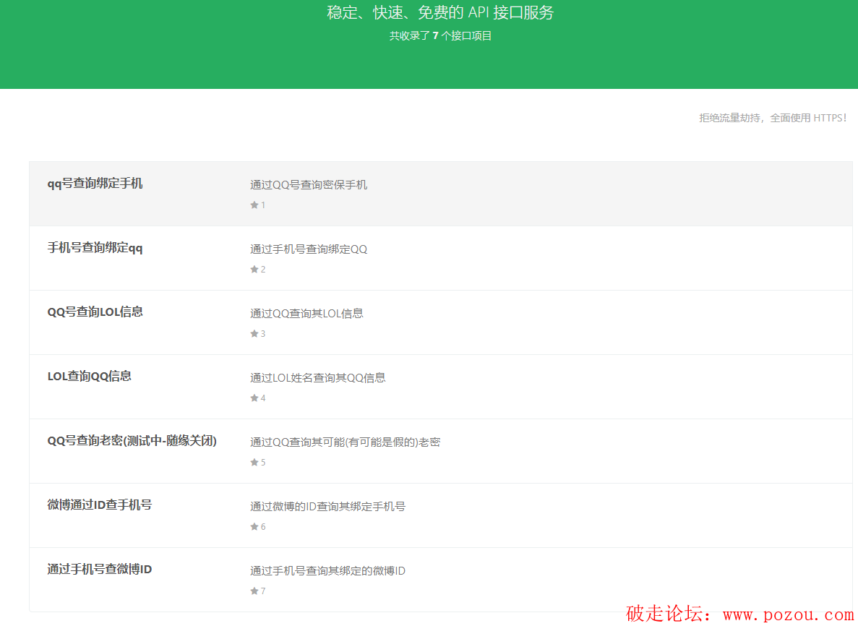
Task: Click description 通过手机号查询其绑定的微博ID
Action: point(327,571)
